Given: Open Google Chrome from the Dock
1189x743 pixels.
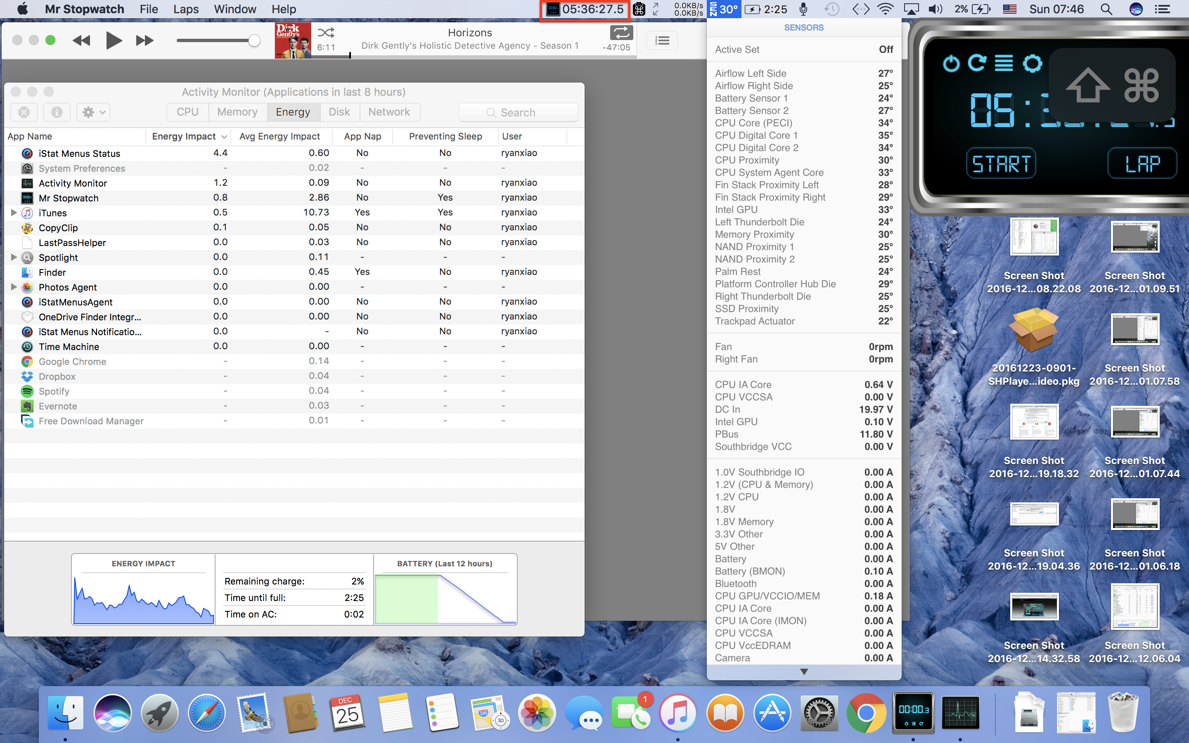Looking at the screenshot, I should (866, 712).
